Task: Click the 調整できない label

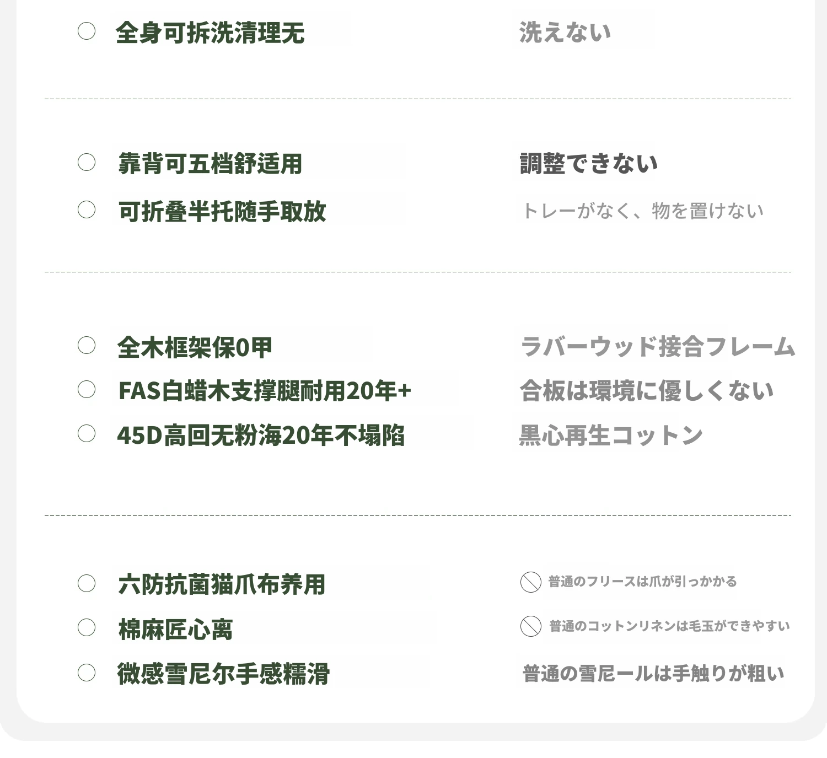Action: tap(589, 164)
